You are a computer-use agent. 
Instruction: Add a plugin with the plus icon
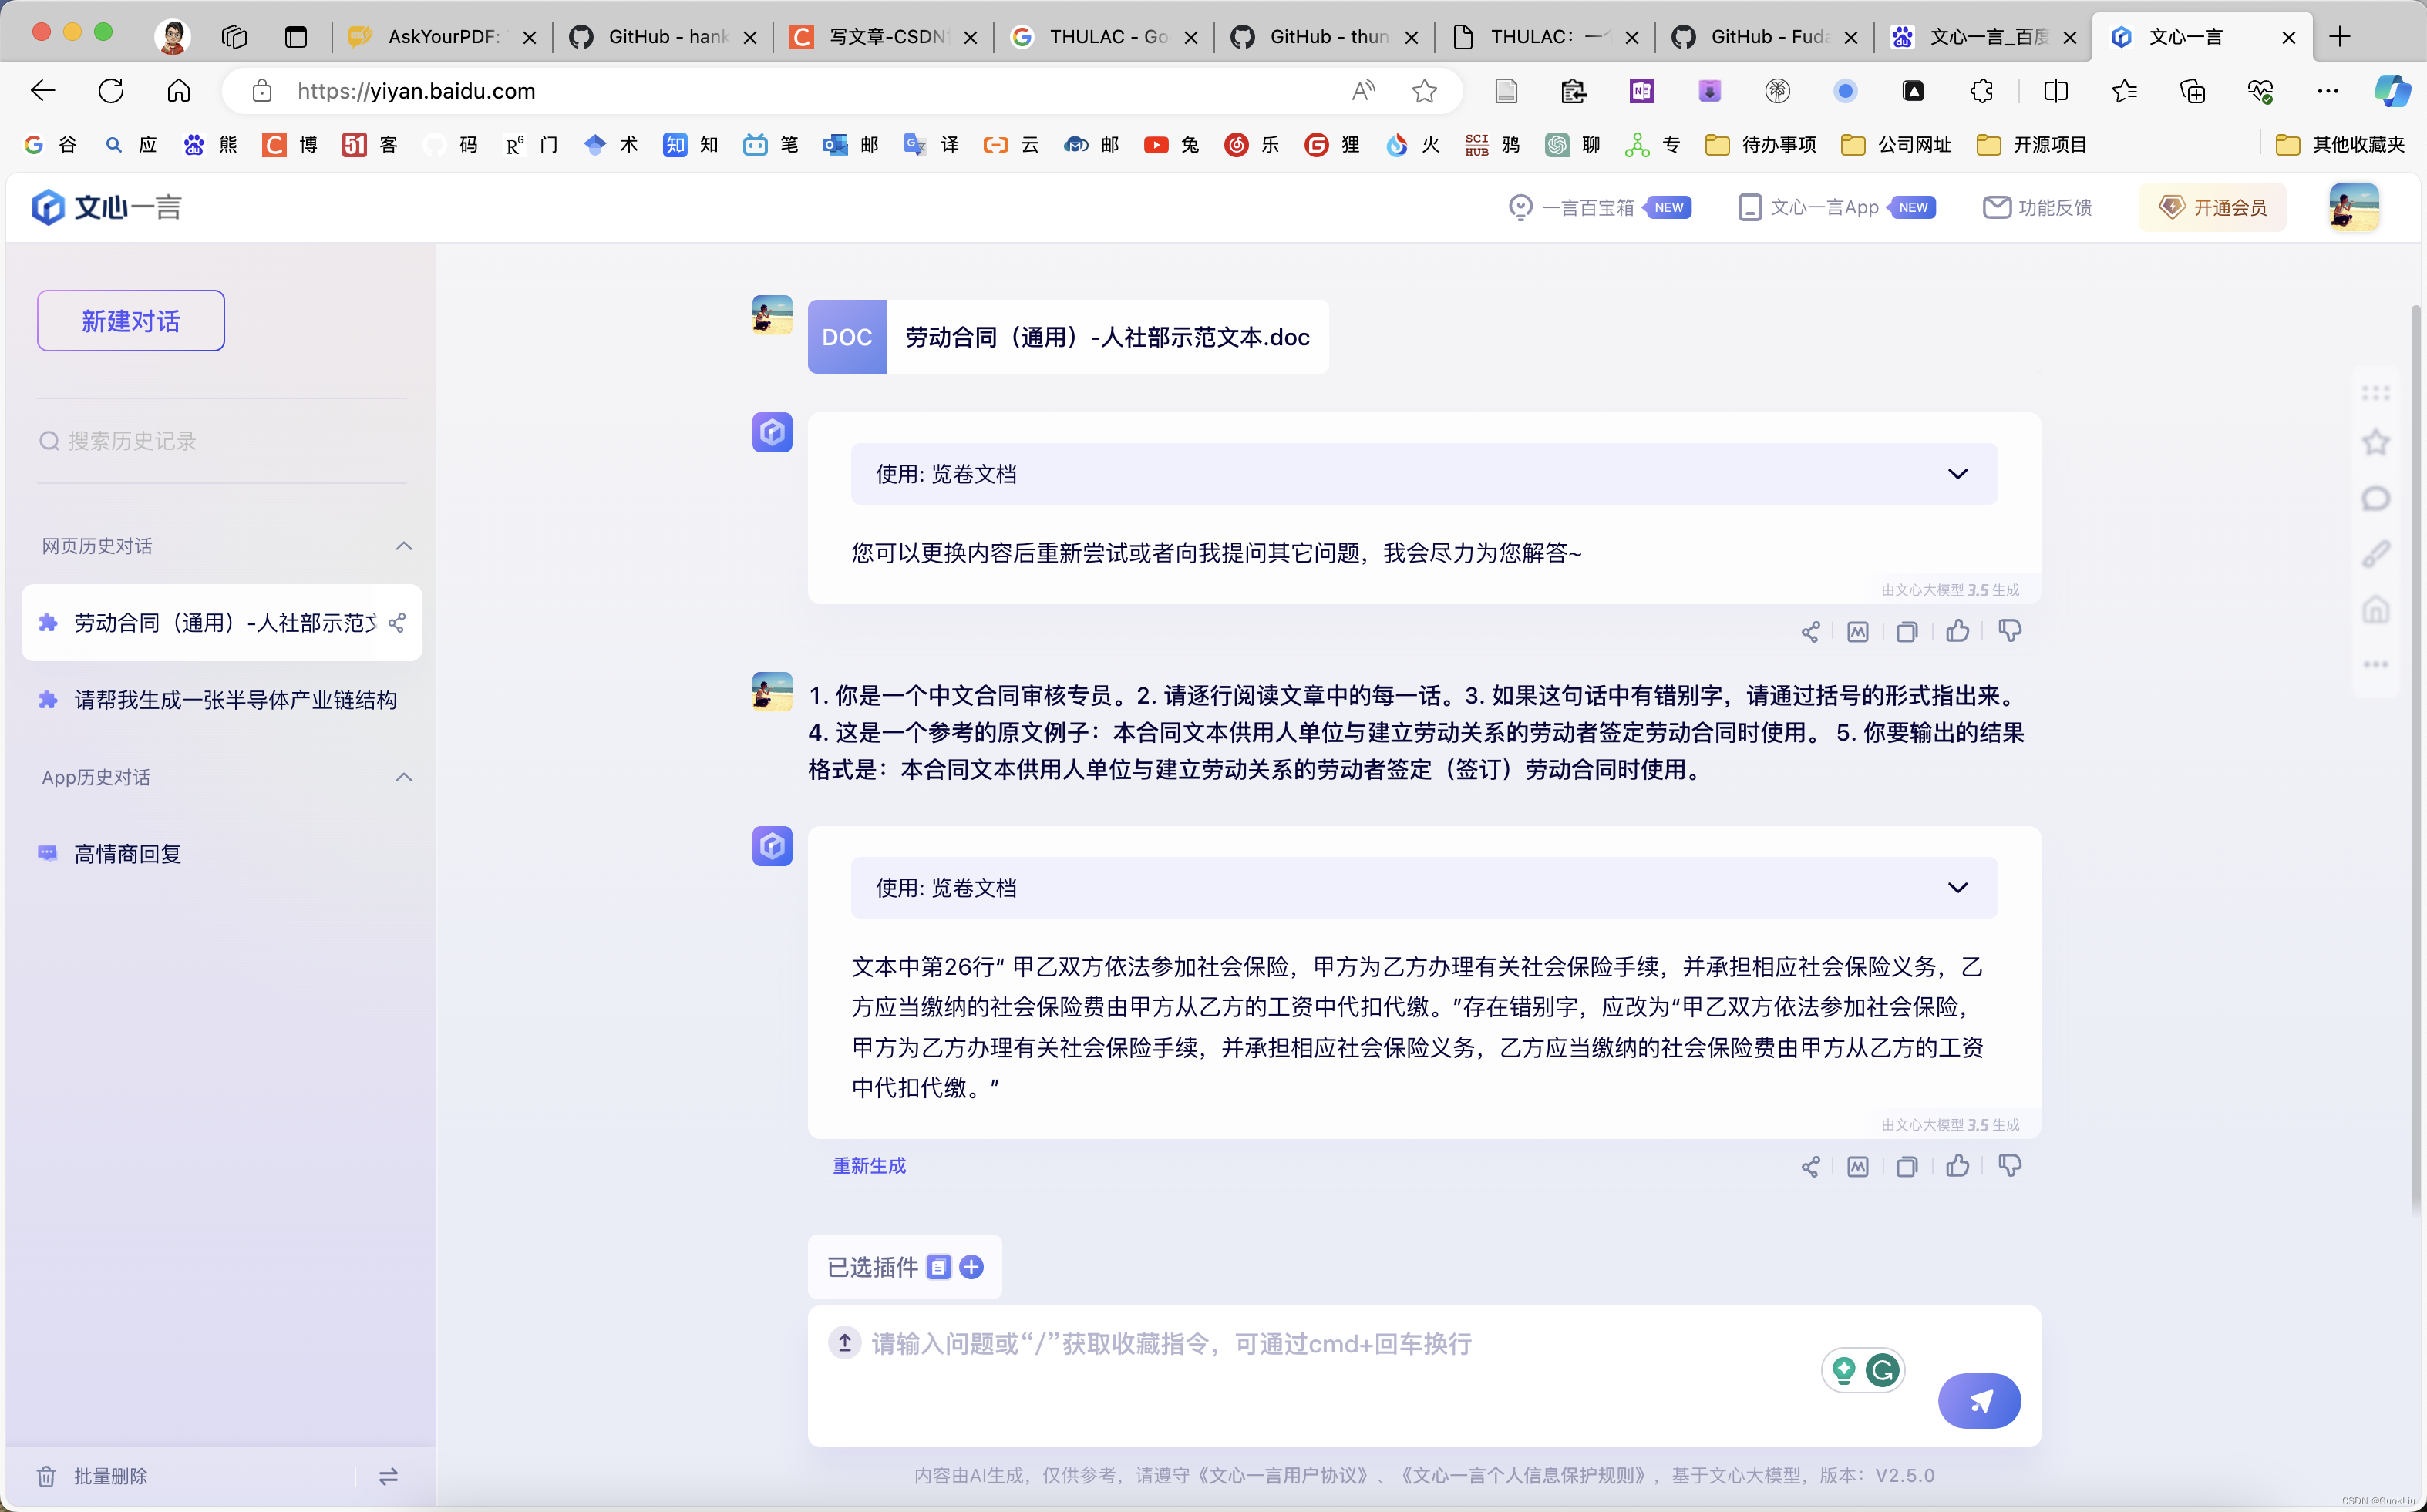click(971, 1267)
